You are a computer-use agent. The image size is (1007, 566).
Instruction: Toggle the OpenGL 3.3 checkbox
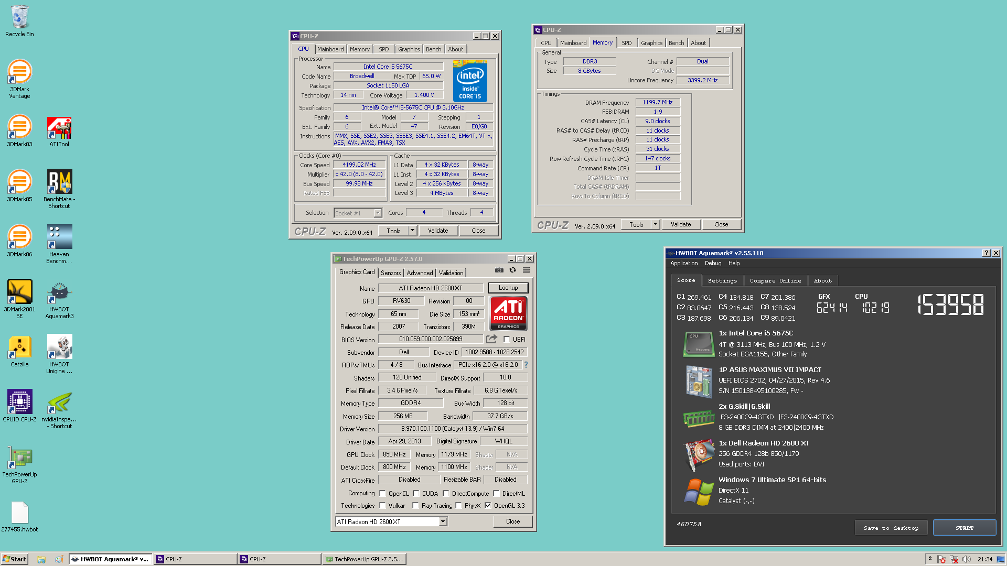[488, 506]
